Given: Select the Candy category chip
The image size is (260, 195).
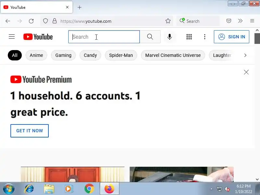Looking at the screenshot, I should click(x=90, y=55).
